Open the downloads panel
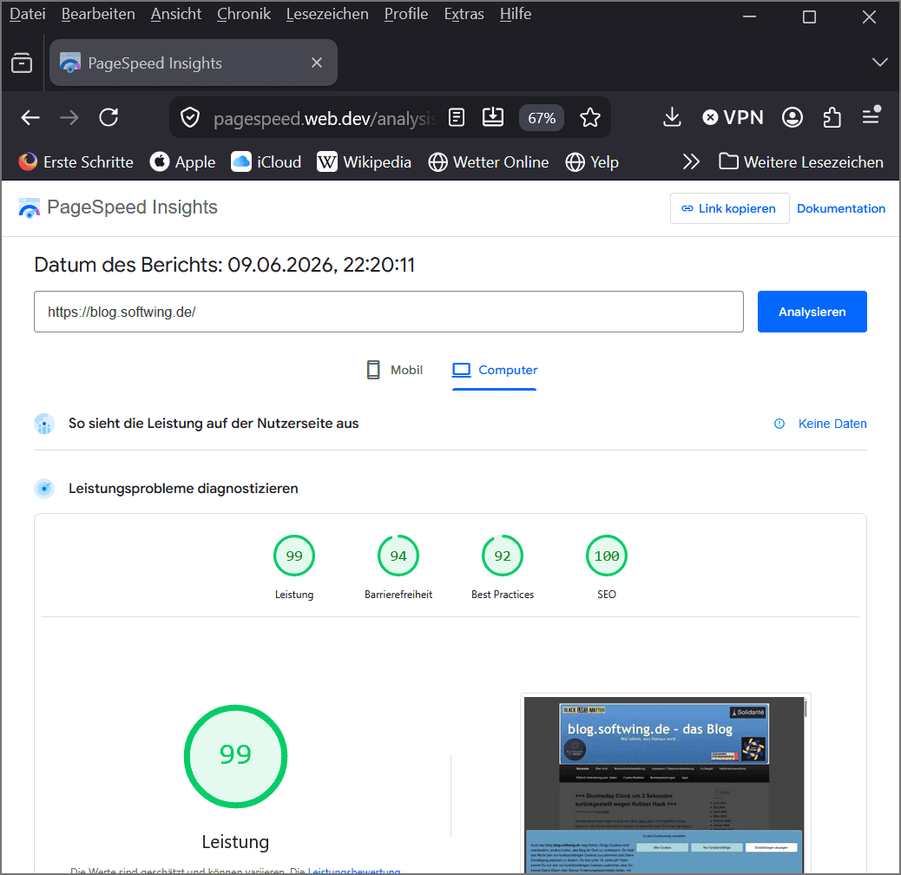This screenshot has width=901, height=875. (672, 118)
